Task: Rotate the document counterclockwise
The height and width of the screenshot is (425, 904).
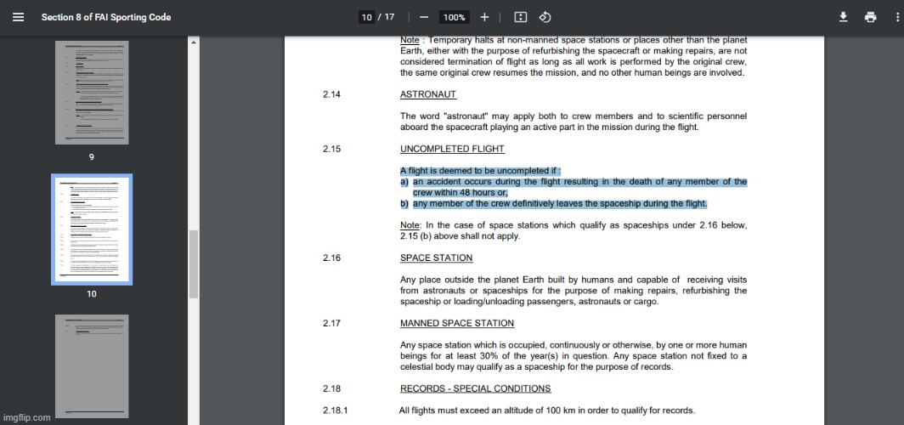Action: (545, 17)
